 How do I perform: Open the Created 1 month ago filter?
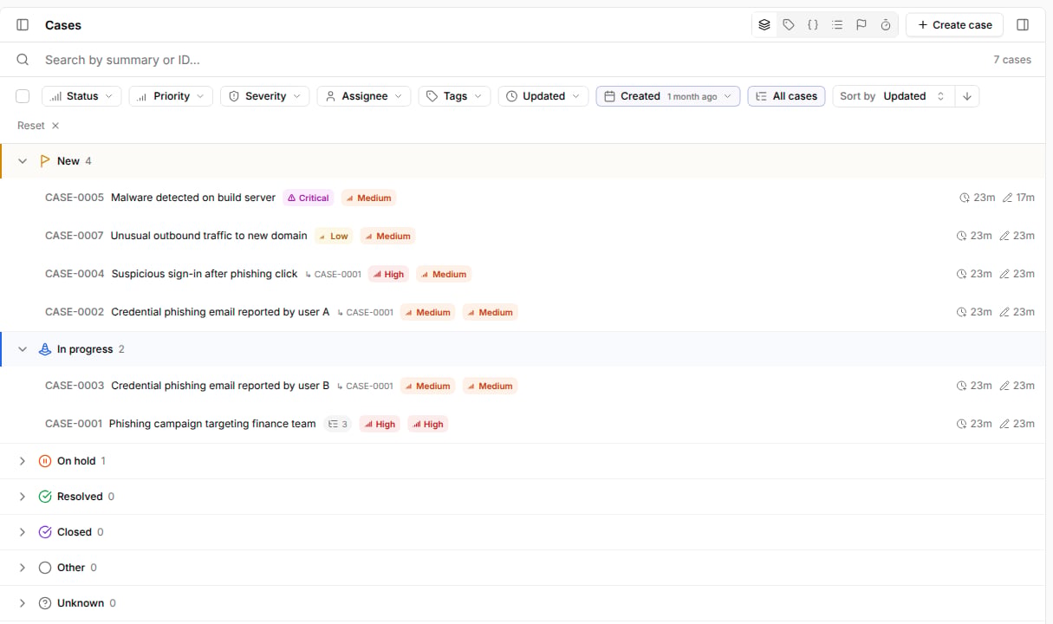pos(668,96)
